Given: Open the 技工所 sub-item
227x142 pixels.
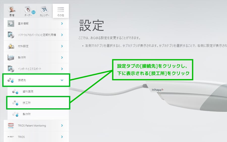Looking at the screenshot, I should coord(38,103).
